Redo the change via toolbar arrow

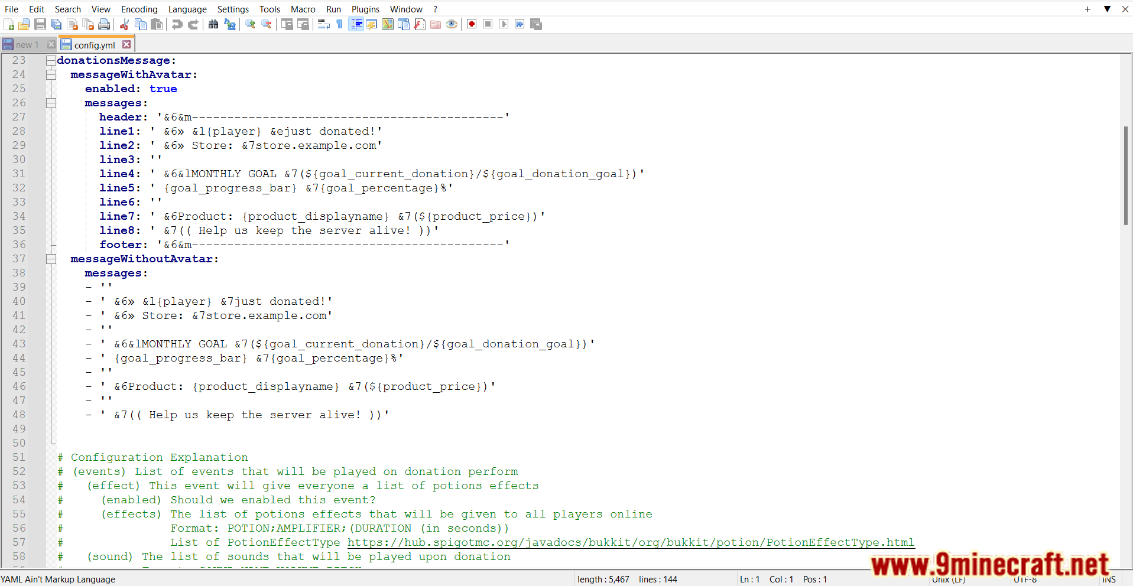(193, 24)
